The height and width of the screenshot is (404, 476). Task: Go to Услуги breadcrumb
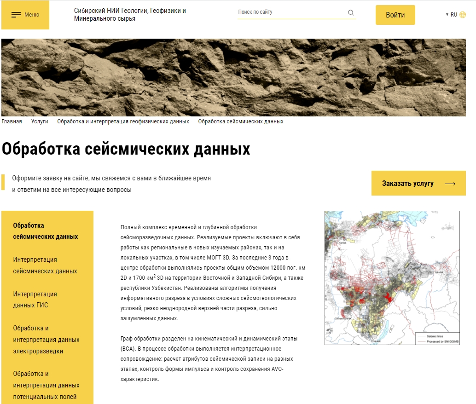40,121
